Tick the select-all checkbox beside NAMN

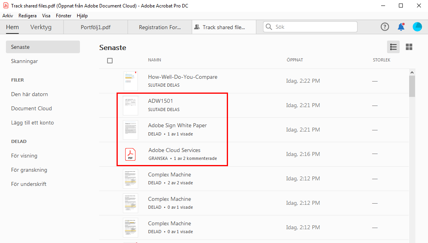point(110,61)
